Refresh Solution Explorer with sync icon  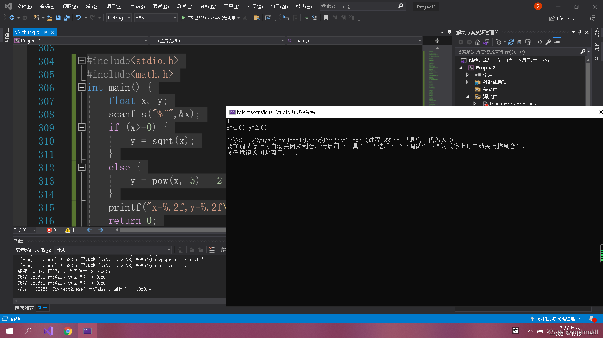pos(511,42)
